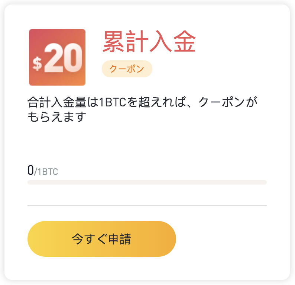Screen dimensions: 295x285
Task: Click the deposit progress bar
Action: click(x=147, y=182)
